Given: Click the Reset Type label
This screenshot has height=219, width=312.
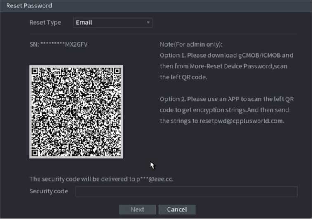Looking at the screenshot, I should pyautogui.click(x=45, y=23).
